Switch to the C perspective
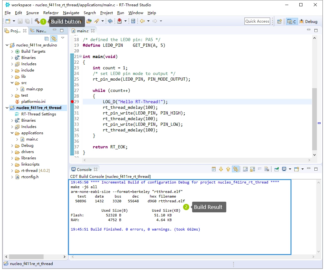325x271 pixels. point(292,21)
